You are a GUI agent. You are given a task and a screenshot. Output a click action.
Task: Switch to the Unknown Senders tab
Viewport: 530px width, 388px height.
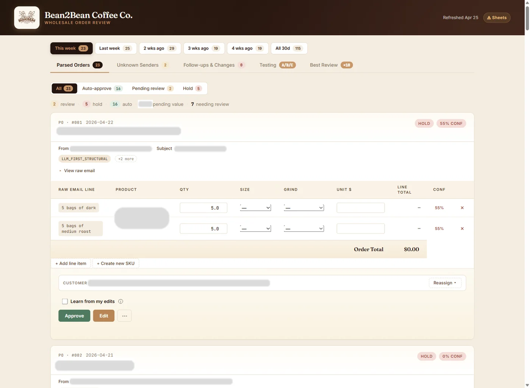pos(142,65)
